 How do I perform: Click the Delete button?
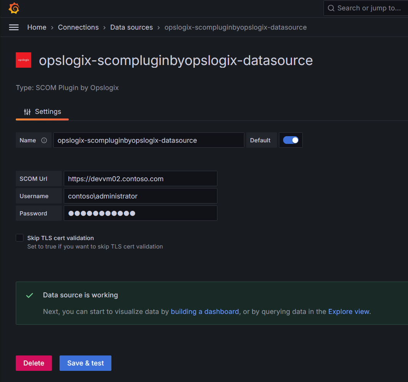pyautogui.click(x=34, y=363)
